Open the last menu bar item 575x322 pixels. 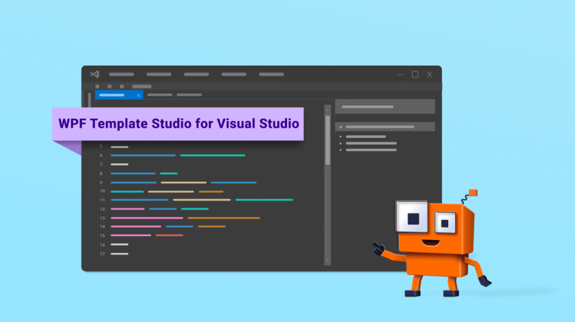point(271,74)
